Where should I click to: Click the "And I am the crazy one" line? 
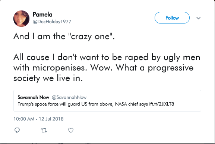pos(64,37)
